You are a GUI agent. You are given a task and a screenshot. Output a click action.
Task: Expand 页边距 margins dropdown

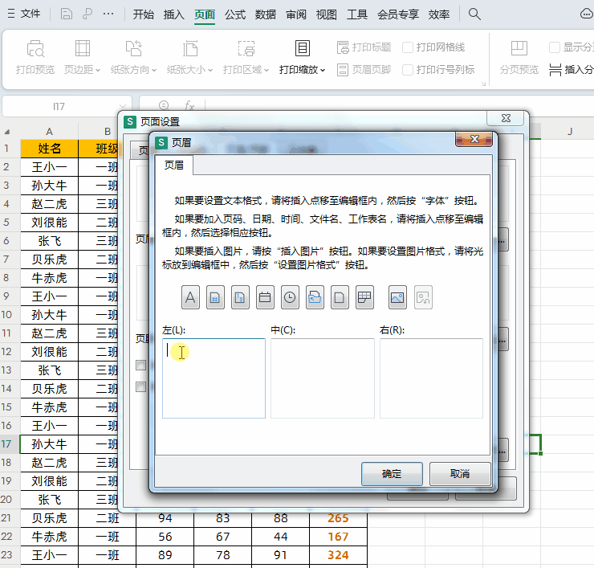click(x=98, y=70)
